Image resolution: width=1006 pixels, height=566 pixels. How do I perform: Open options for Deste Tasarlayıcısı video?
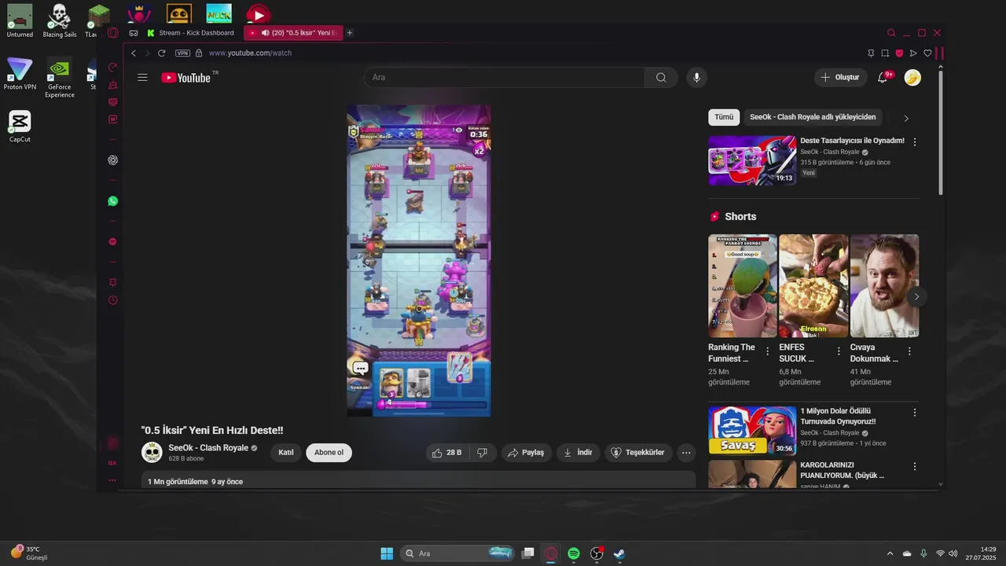pyautogui.click(x=915, y=142)
